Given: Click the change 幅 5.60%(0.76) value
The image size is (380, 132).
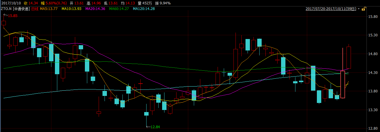Looking at the screenshot, I should [x=54, y=3].
